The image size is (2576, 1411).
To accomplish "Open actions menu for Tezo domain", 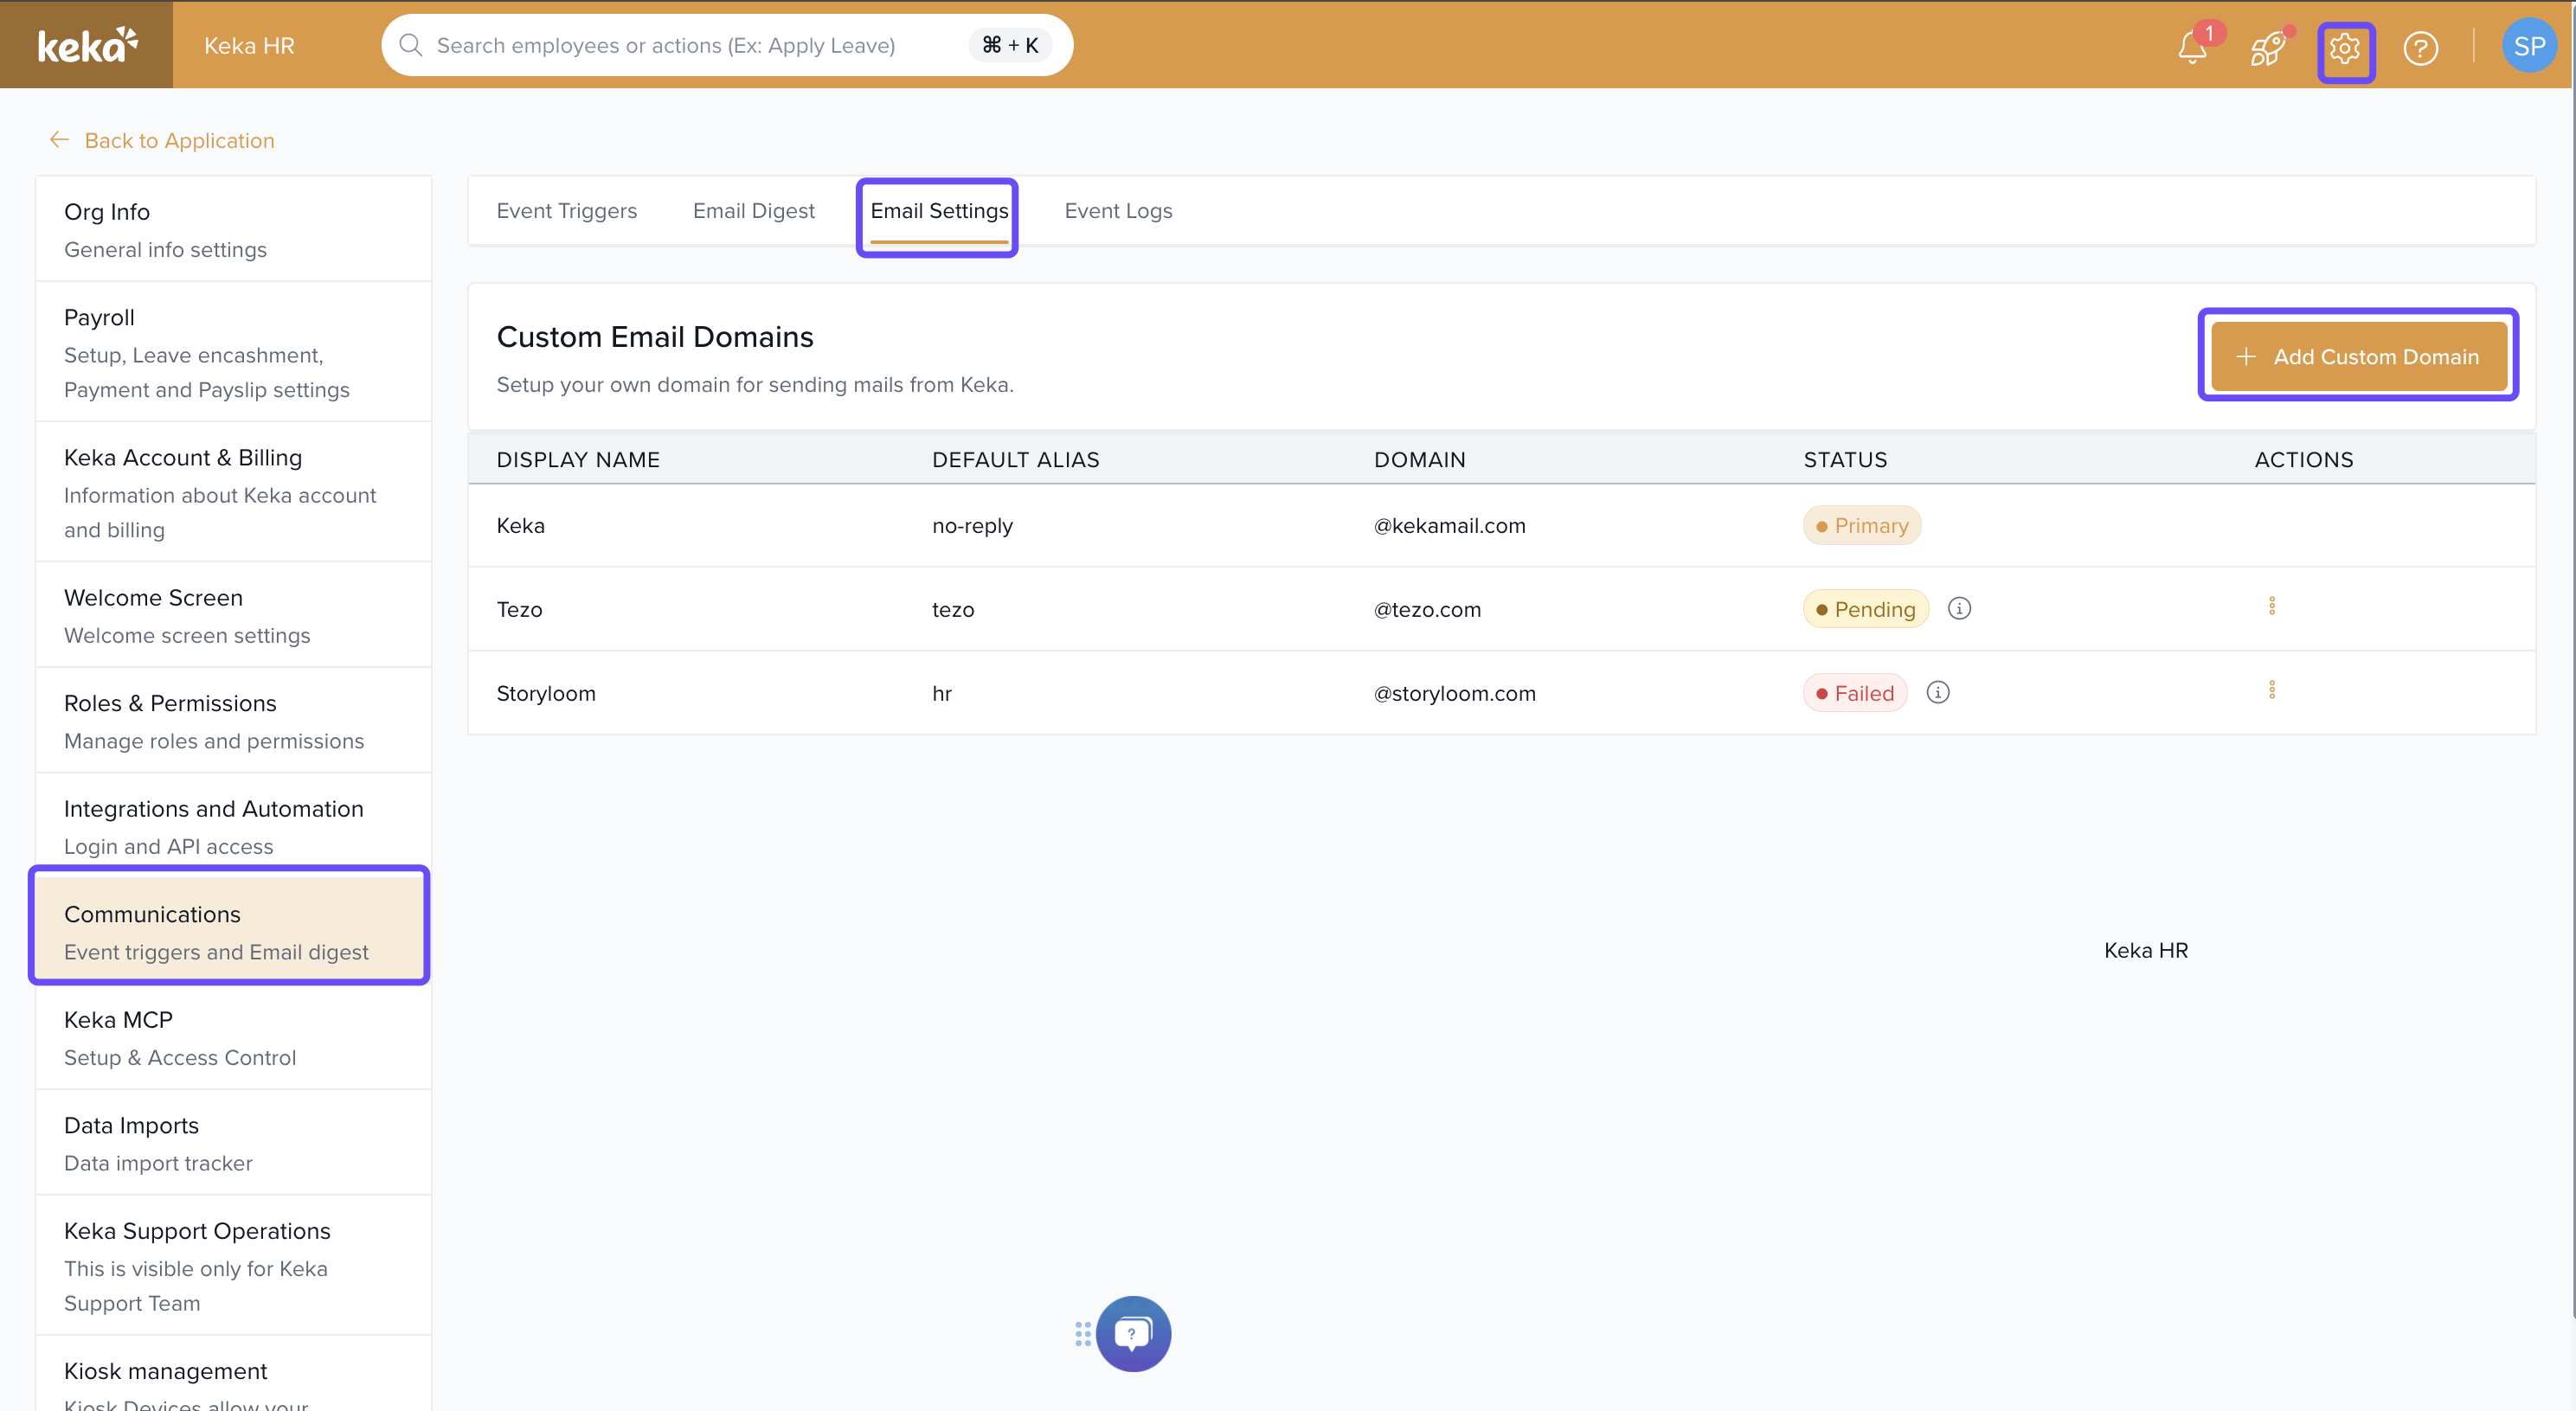I will click(2272, 606).
